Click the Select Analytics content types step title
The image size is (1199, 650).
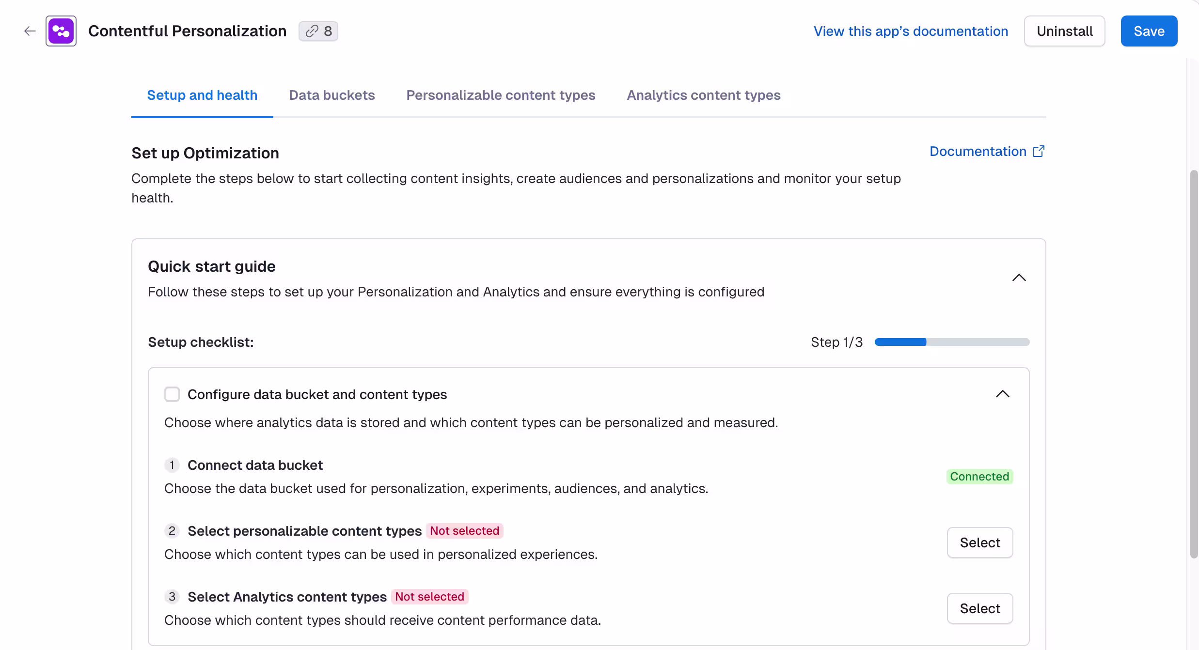point(287,597)
